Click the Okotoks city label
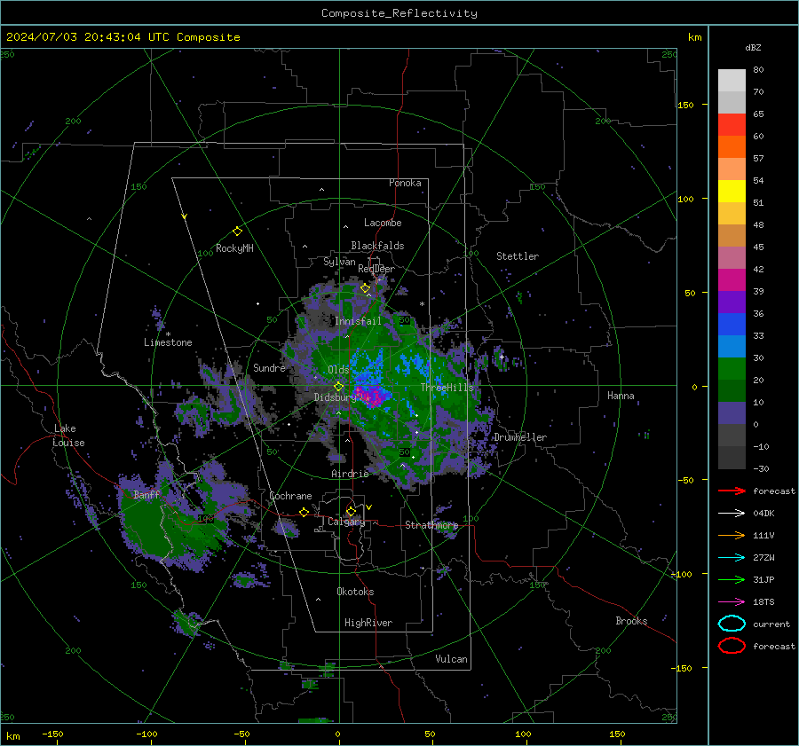The image size is (799, 746). click(355, 592)
